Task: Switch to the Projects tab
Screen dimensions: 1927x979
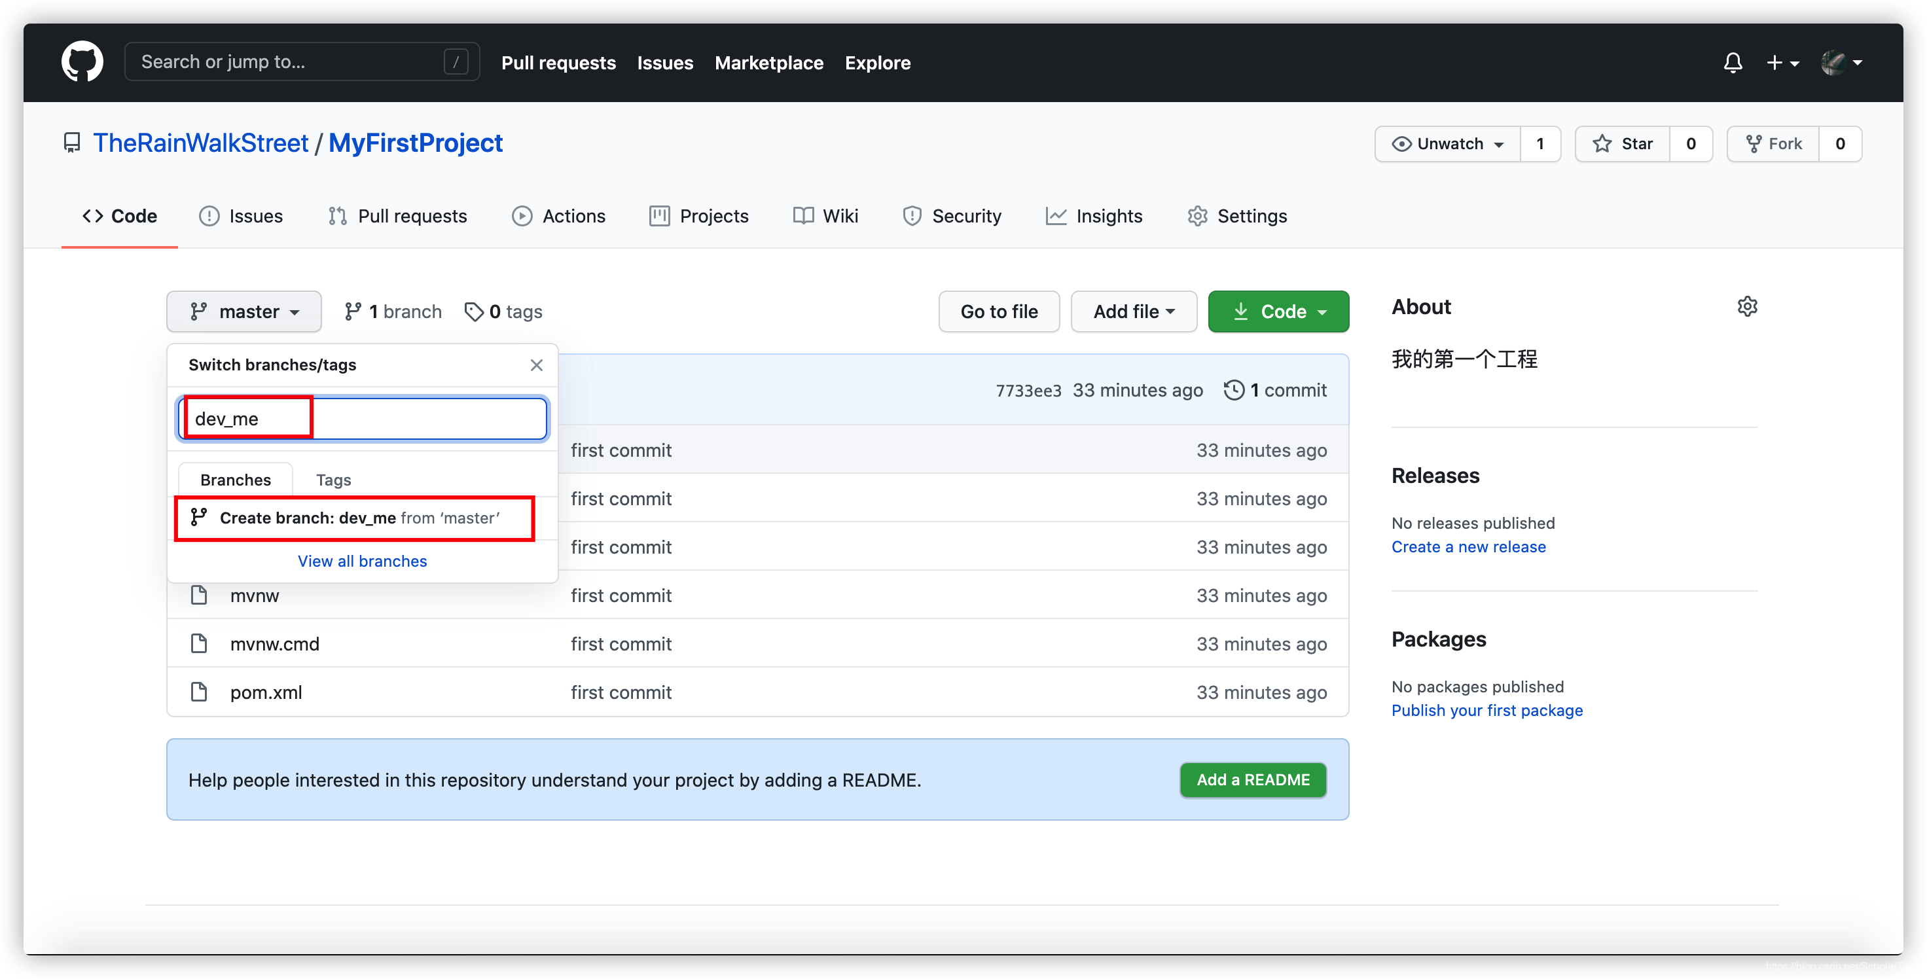Action: tap(698, 216)
